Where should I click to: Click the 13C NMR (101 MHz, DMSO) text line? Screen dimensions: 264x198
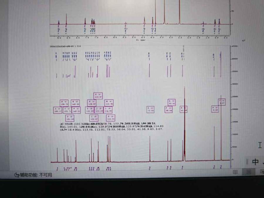pyautogui.click(x=108, y=123)
